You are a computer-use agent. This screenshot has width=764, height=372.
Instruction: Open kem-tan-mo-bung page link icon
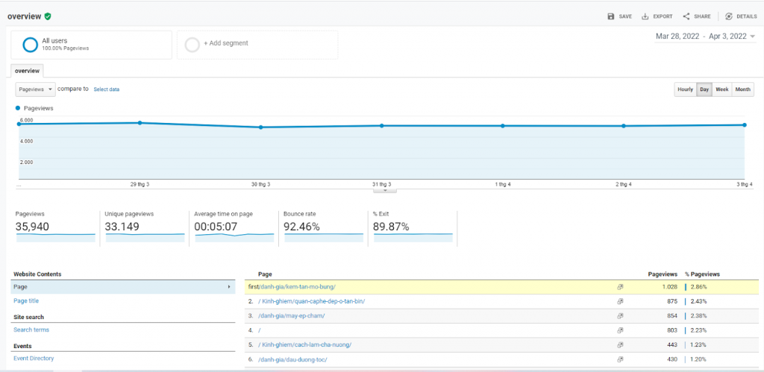(x=620, y=287)
